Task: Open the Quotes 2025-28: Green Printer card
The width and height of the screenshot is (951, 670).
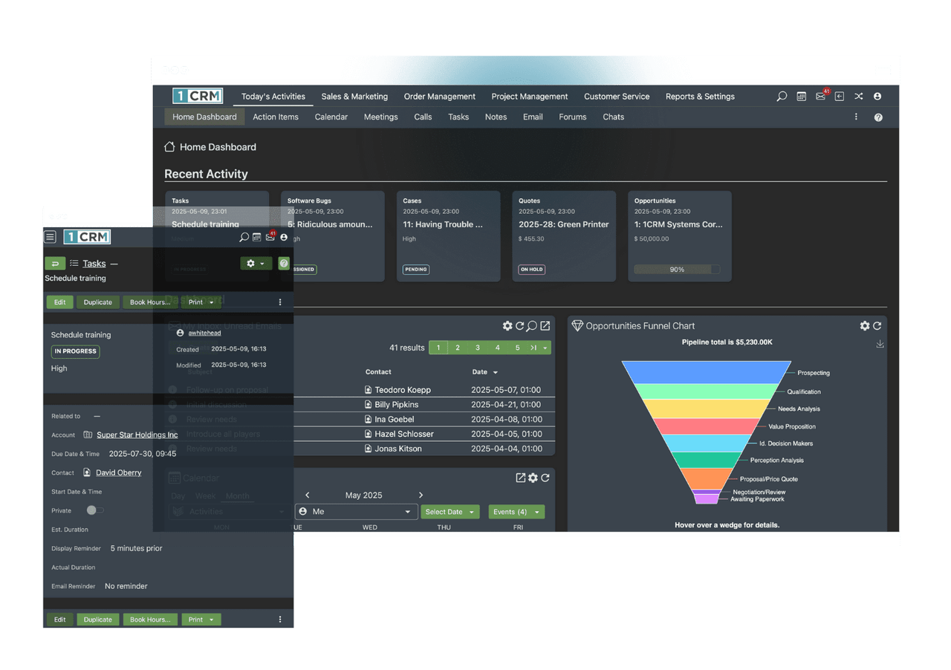Action: pyautogui.click(x=564, y=236)
